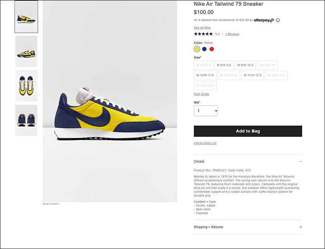
Task: Click Add to Wish List link
Action: pos(205,143)
